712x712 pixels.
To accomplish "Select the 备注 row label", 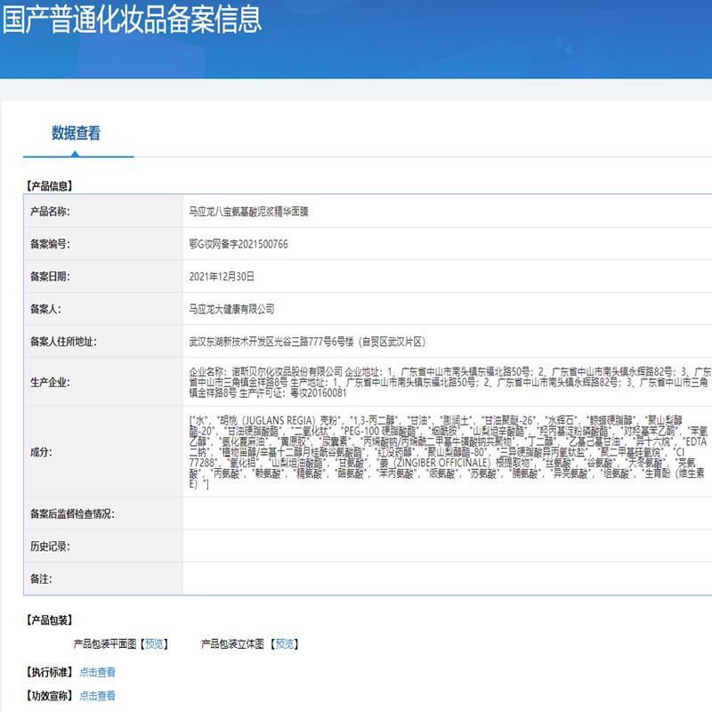I will coord(41,579).
